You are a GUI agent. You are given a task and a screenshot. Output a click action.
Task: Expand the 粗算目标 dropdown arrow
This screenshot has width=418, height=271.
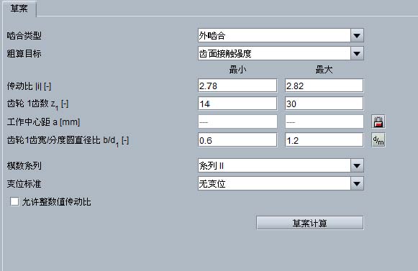tap(357, 54)
